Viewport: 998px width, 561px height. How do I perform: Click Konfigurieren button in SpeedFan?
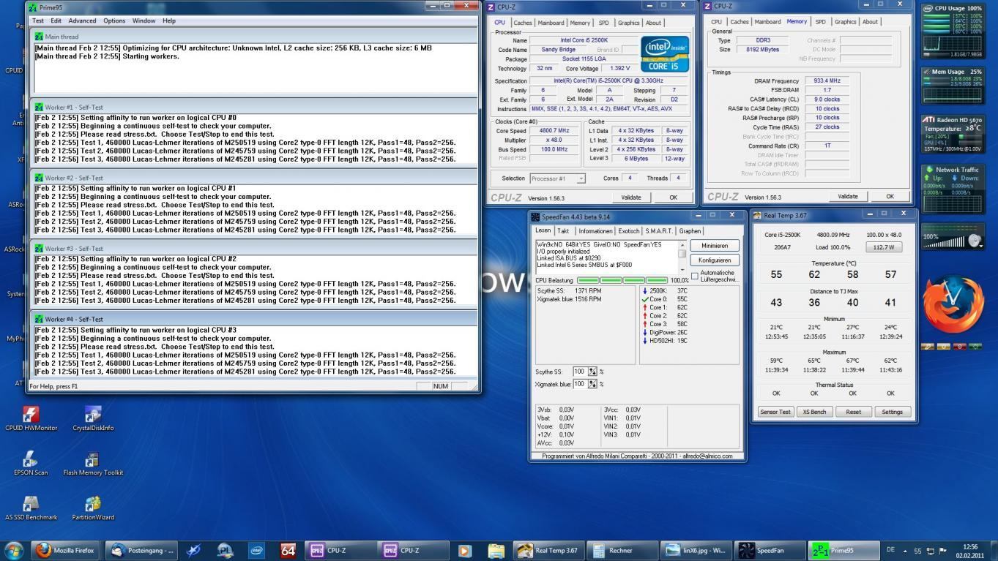[715, 260]
